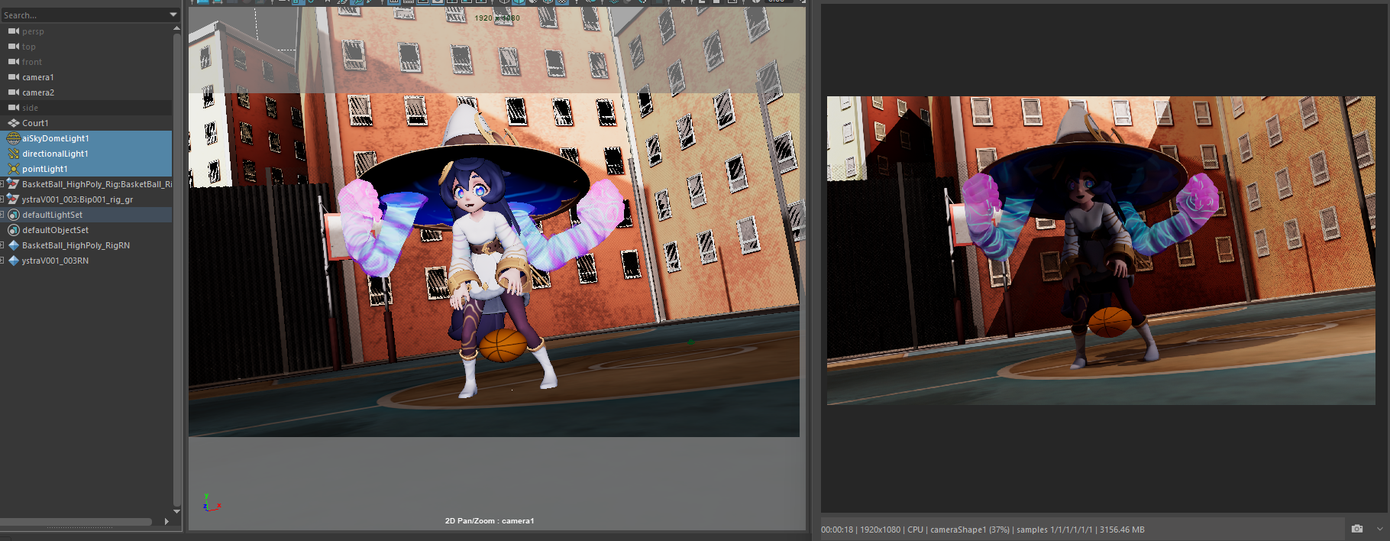This screenshot has height=541, width=1390.
Task: Click the BasketBall_HighPoly_RigRN diamond icon
Action: click(13, 245)
